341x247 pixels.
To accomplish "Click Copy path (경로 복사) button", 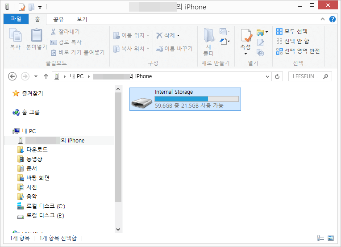I will point(66,42).
